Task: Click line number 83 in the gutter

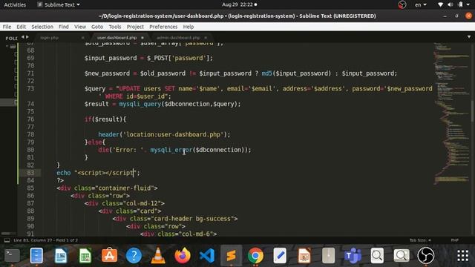Action: click(x=30, y=173)
